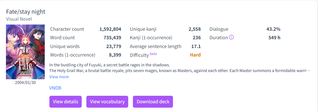318x111 pixels.
Task: Open the VNDB link
Action: (x=55, y=88)
